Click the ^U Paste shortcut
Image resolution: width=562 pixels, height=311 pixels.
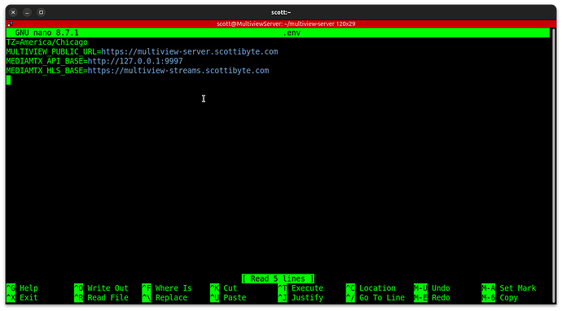coord(228,298)
